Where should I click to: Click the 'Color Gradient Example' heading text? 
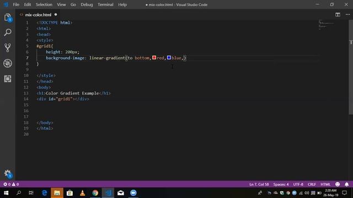(72, 93)
